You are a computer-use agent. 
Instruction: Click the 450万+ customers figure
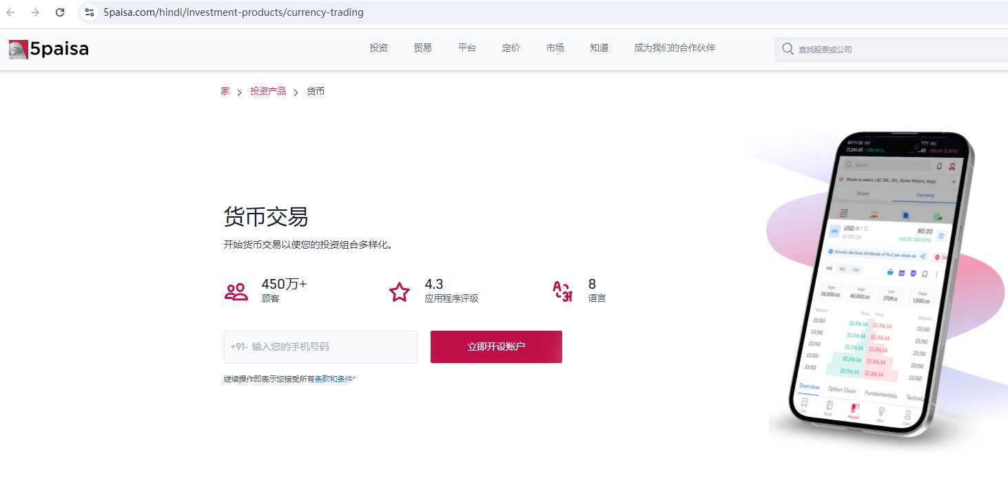[x=284, y=284]
